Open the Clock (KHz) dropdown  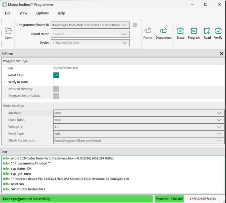tap(139, 120)
